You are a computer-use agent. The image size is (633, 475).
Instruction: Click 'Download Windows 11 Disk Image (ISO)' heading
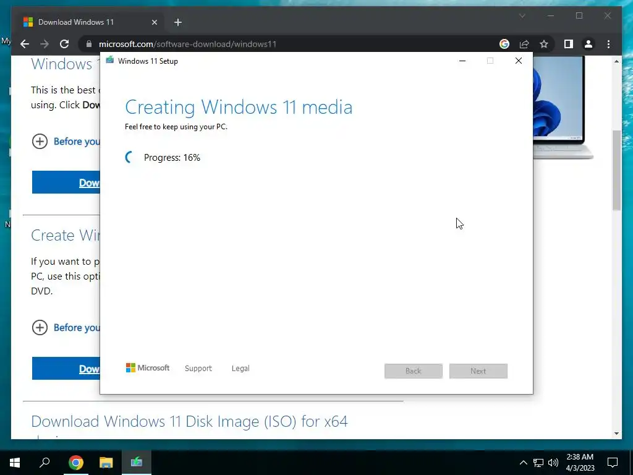[x=189, y=421]
